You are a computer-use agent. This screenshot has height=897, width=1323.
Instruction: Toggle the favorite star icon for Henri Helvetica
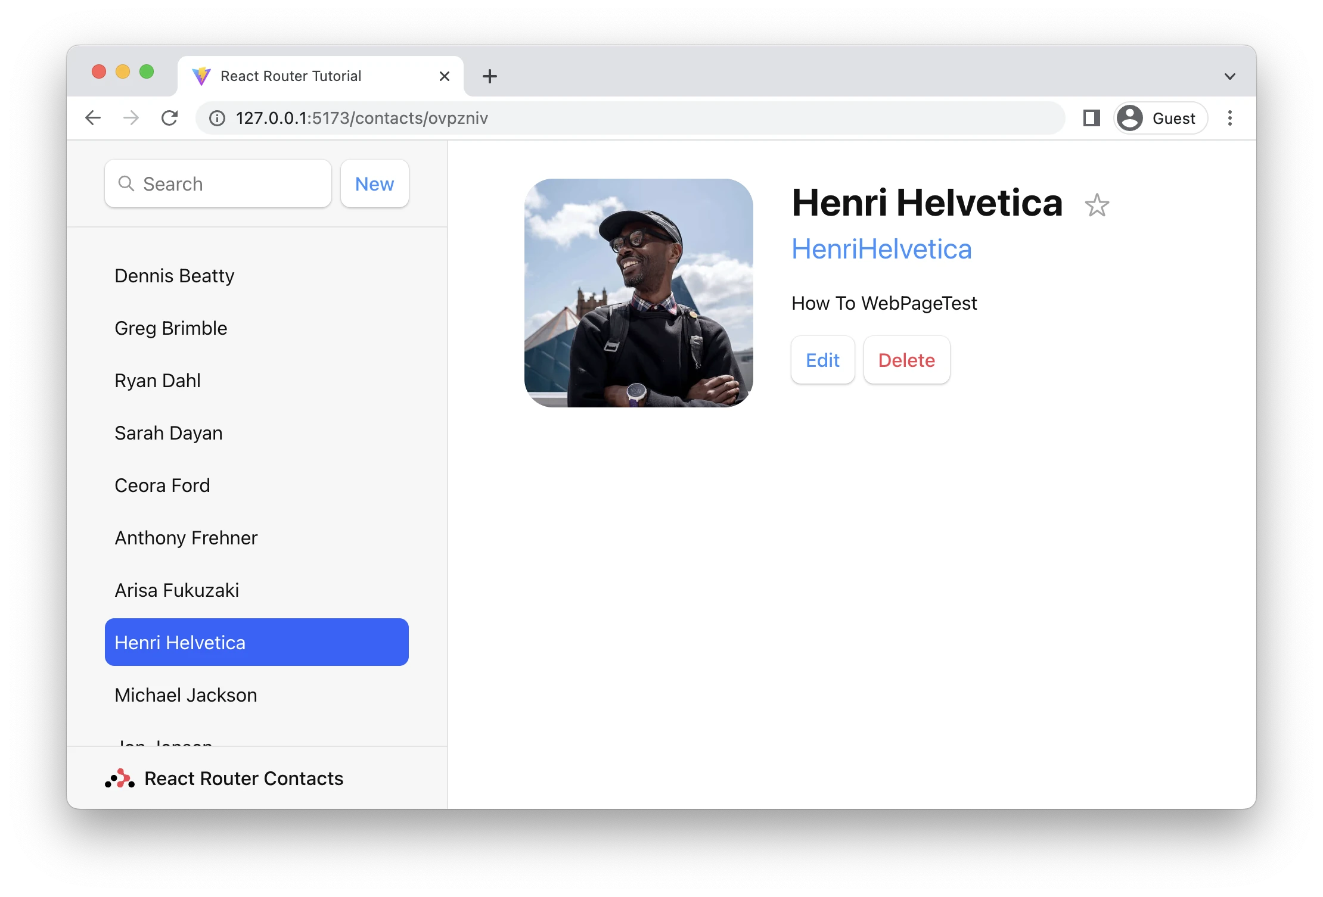point(1098,204)
